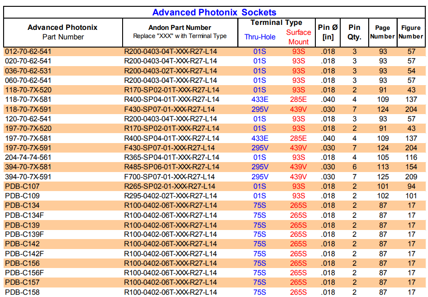Select figure number 209
The height and width of the screenshot is (297, 428).
click(x=411, y=177)
